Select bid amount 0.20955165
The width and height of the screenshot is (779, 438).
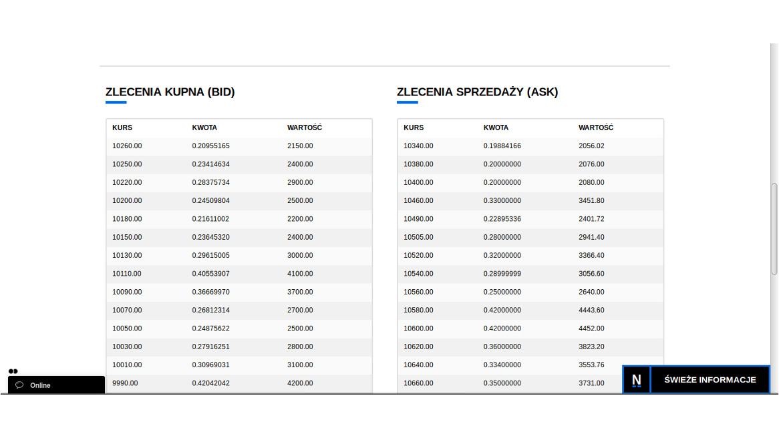tap(211, 146)
